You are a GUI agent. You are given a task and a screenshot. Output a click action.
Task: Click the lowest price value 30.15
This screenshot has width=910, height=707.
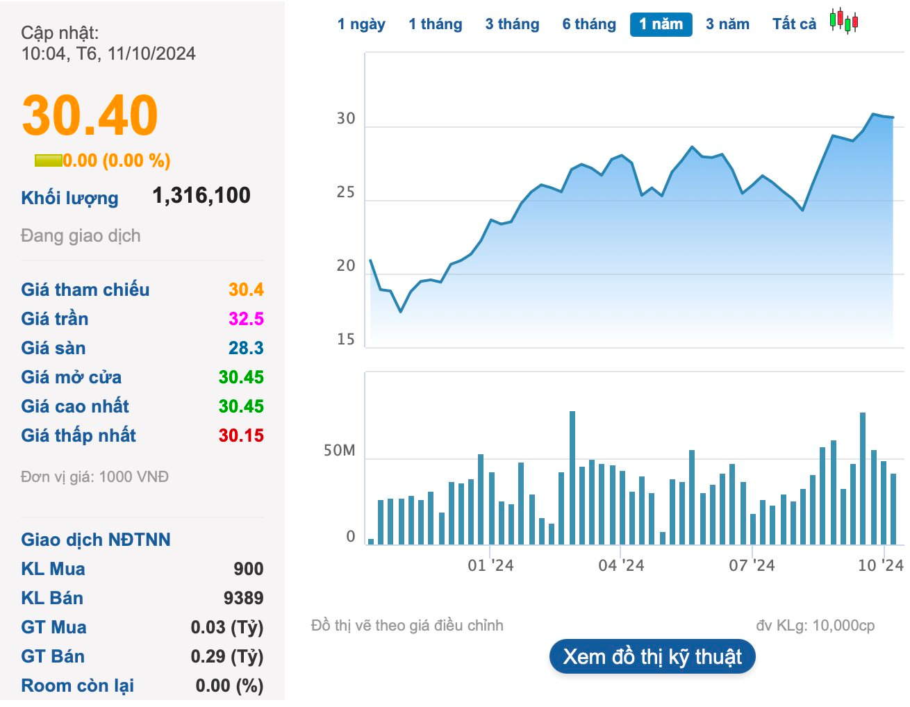click(241, 435)
